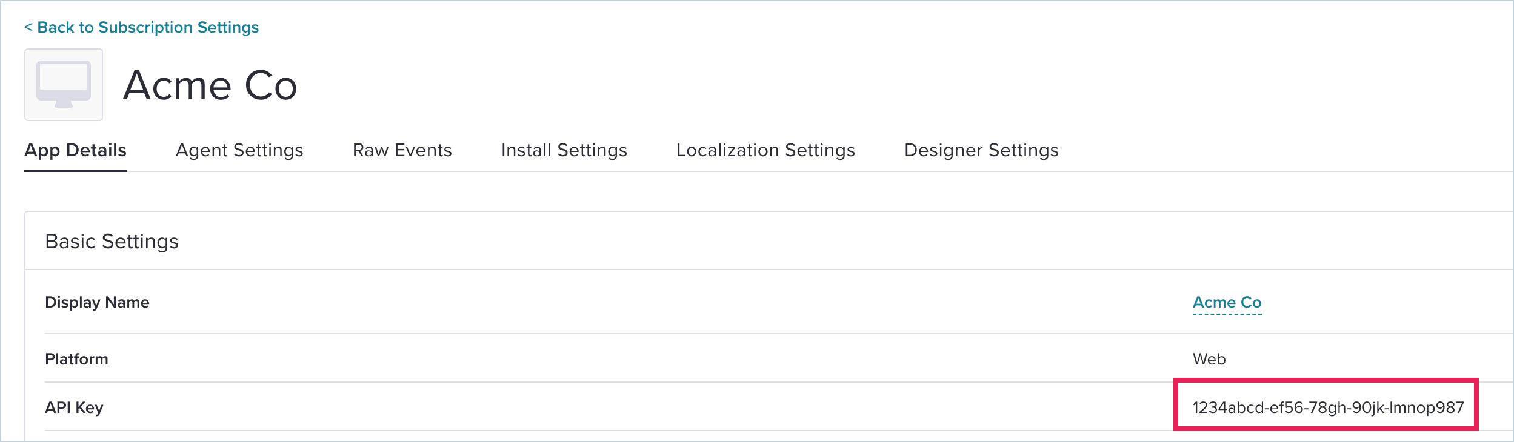Go back to Subscription Settings
Viewport: 1514px width, 442px height.
(x=142, y=27)
